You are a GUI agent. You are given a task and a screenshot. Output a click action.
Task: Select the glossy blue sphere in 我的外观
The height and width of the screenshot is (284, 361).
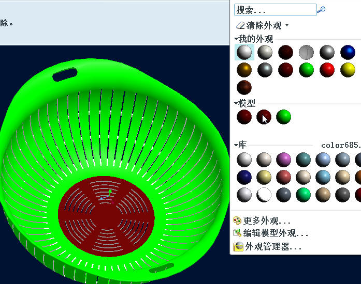coord(348,52)
